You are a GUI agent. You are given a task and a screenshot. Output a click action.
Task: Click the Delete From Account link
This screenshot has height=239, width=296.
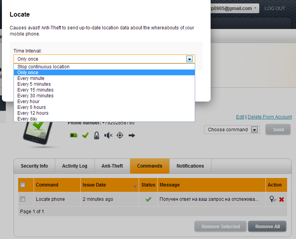coord(270,117)
